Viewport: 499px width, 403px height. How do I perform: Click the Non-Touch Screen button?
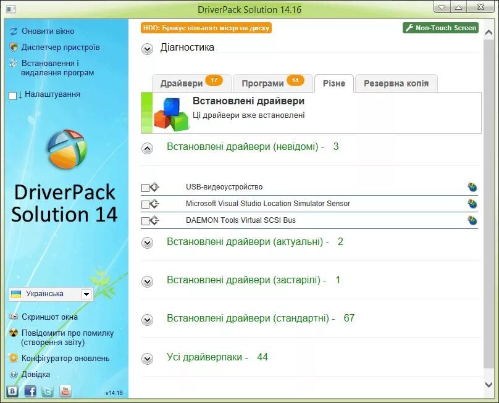pyautogui.click(x=441, y=28)
